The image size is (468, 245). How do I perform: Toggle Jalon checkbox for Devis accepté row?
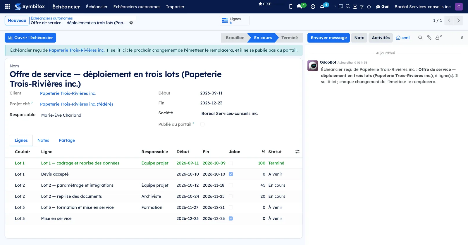(231, 174)
